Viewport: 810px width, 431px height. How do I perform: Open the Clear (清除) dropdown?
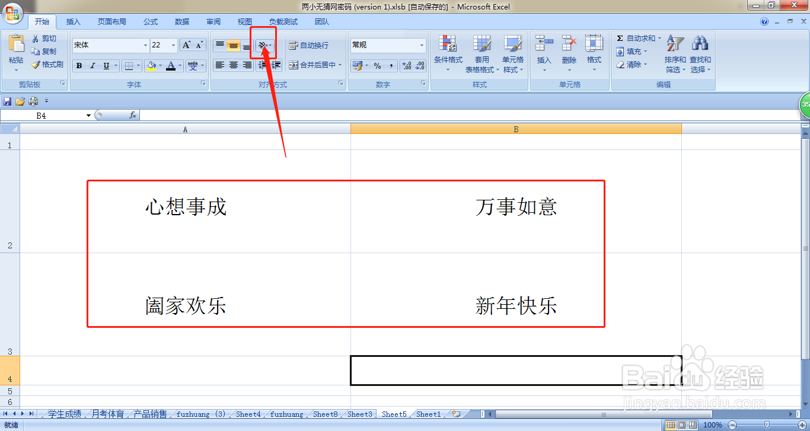(x=632, y=65)
